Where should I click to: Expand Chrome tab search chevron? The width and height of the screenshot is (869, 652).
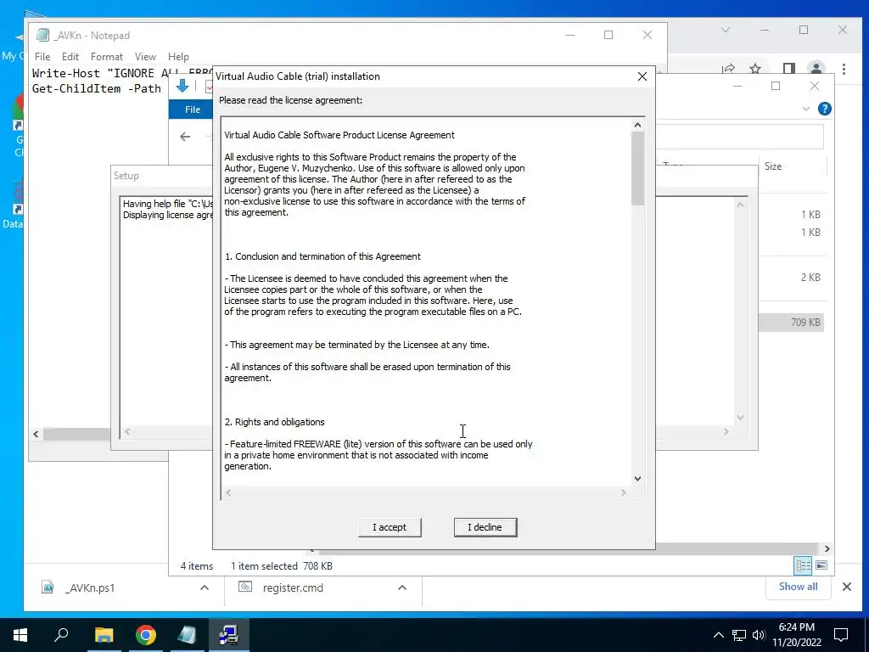tap(726, 30)
